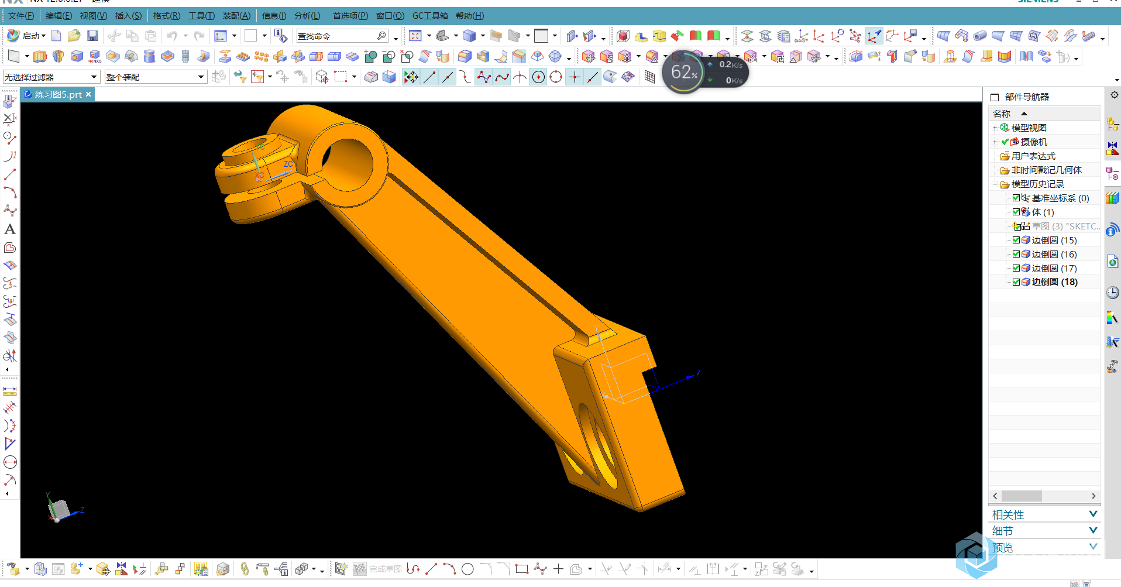Click the Subtract boolean icon
Image resolution: width=1121 pixels, height=587 pixels.
[x=388, y=57]
